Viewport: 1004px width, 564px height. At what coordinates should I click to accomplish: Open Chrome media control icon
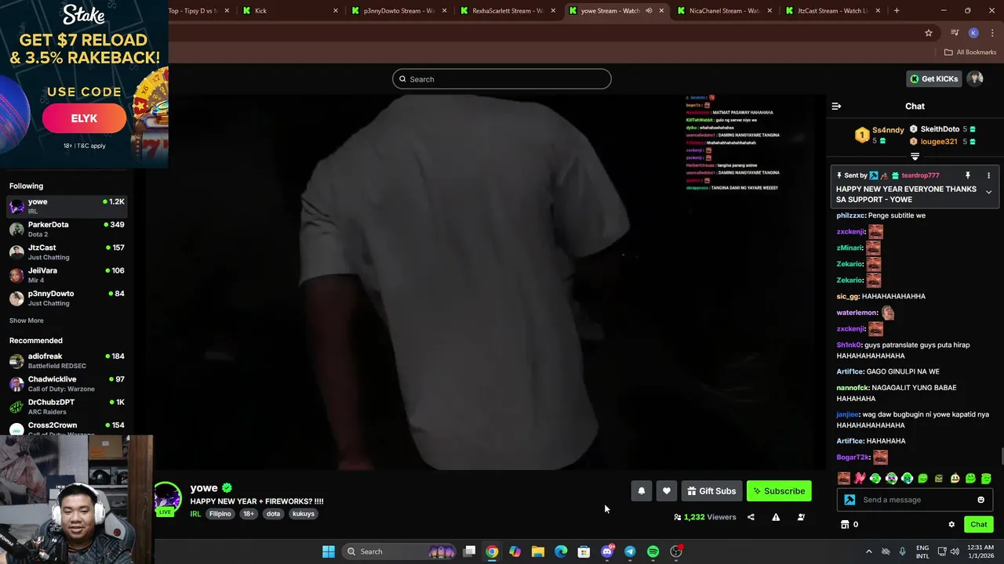(955, 33)
